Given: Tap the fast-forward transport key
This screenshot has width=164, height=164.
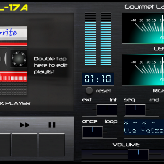Looking at the screenshot, I should click(x=25, y=145).
